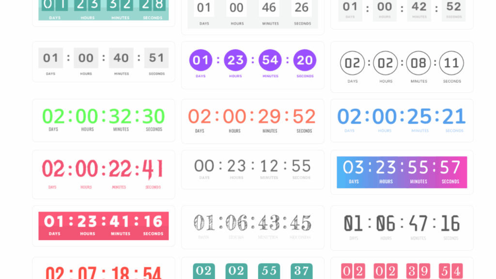Select the outlined circle countdown timer
This screenshot has width=496, height=279.
pos(402,66)
